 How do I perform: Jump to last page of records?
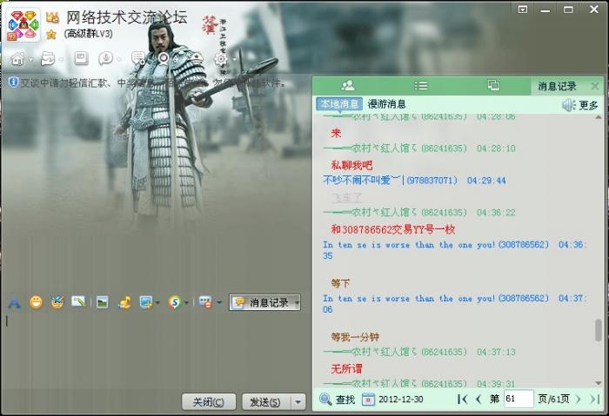(594, 399)
